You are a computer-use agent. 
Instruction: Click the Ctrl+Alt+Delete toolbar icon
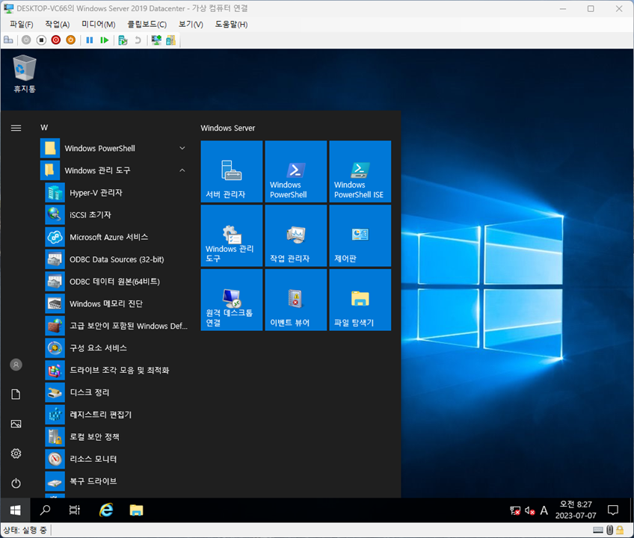point(8,40)
